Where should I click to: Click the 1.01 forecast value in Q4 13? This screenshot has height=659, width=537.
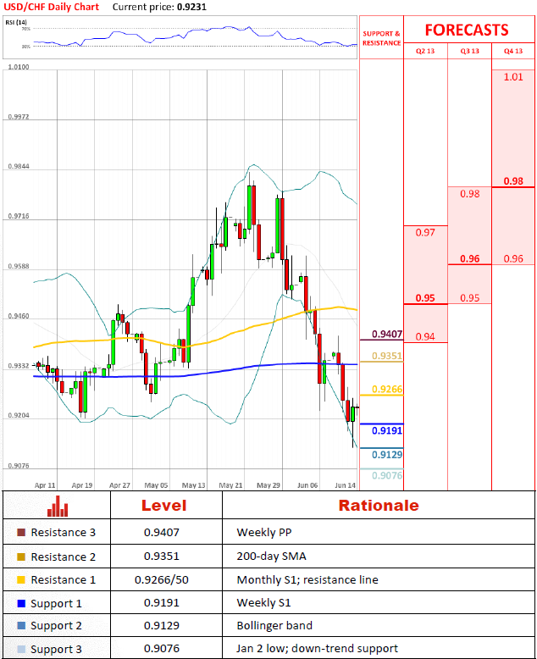pyautogui.click(x=513, y=77)
